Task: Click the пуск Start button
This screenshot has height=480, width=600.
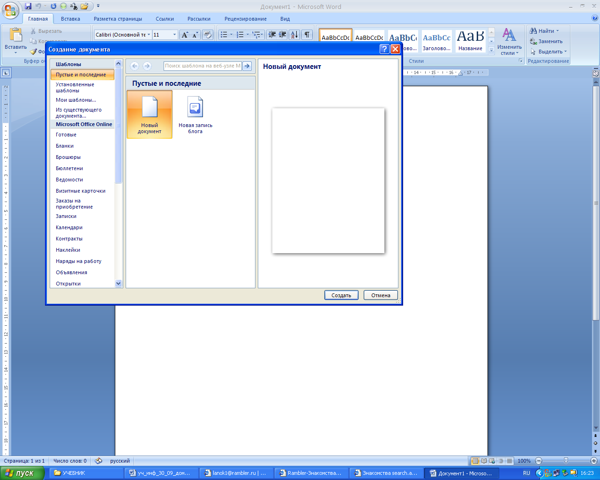Action: click(22, 473)
